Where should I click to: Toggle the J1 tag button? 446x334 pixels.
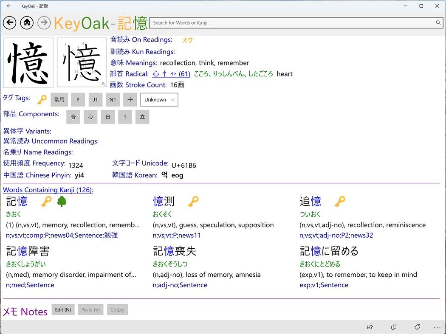(95, 99)
